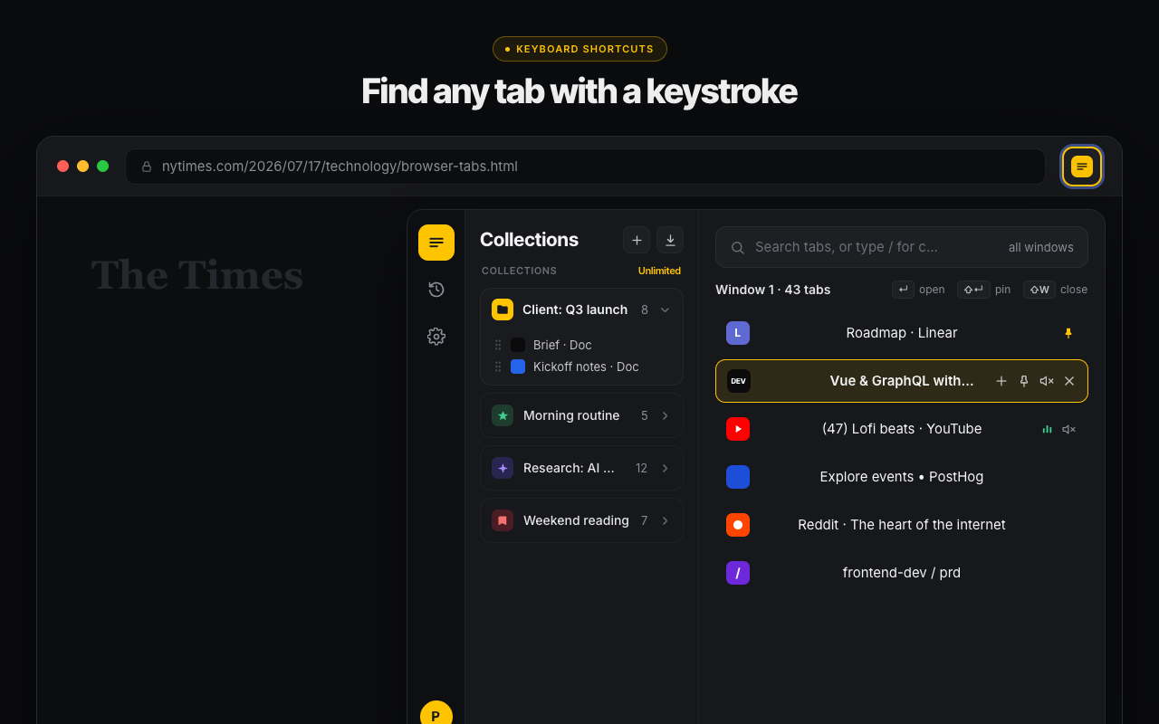The width and height of the screenshot is (1159, 724).
Task: Grab the drag handle beside Brief · Doc
Action: click(x=498, y=345)
